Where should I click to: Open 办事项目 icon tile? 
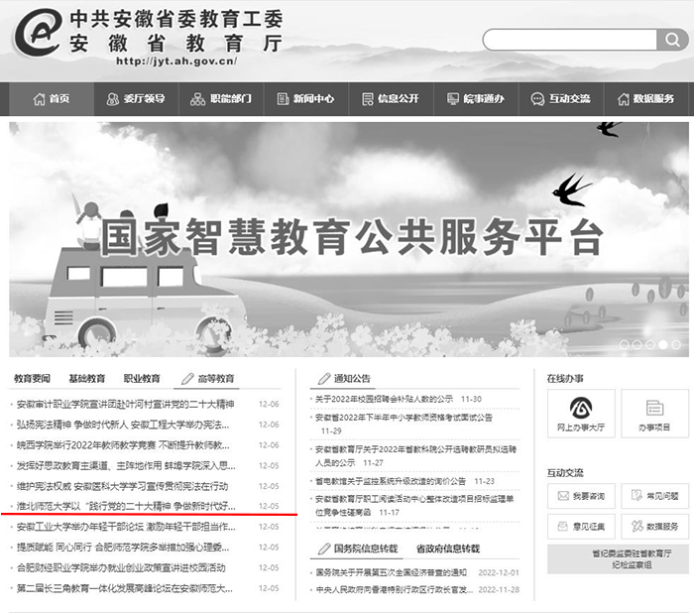(653, 414)
